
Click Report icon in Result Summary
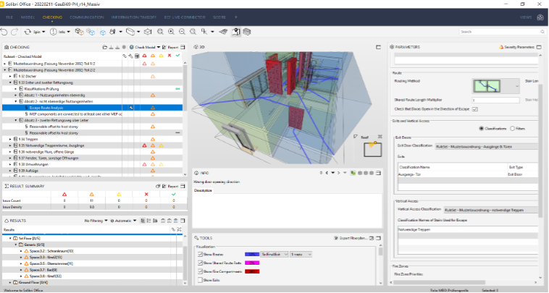166,185
